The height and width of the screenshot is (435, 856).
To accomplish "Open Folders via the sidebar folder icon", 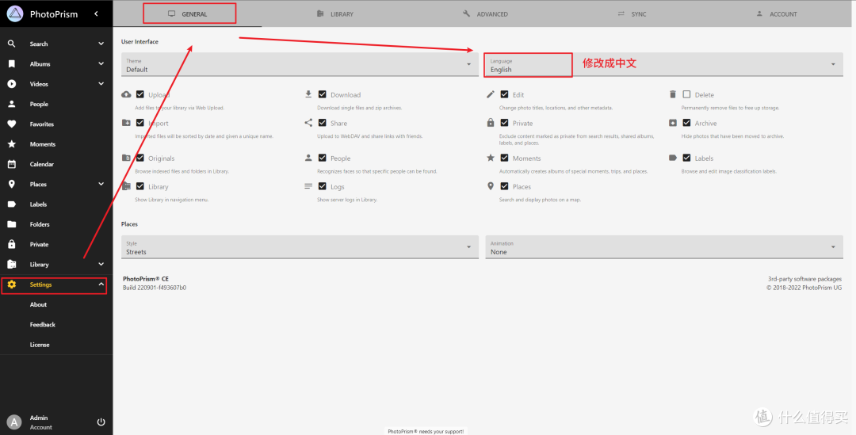I will click(x=12, y=224).
